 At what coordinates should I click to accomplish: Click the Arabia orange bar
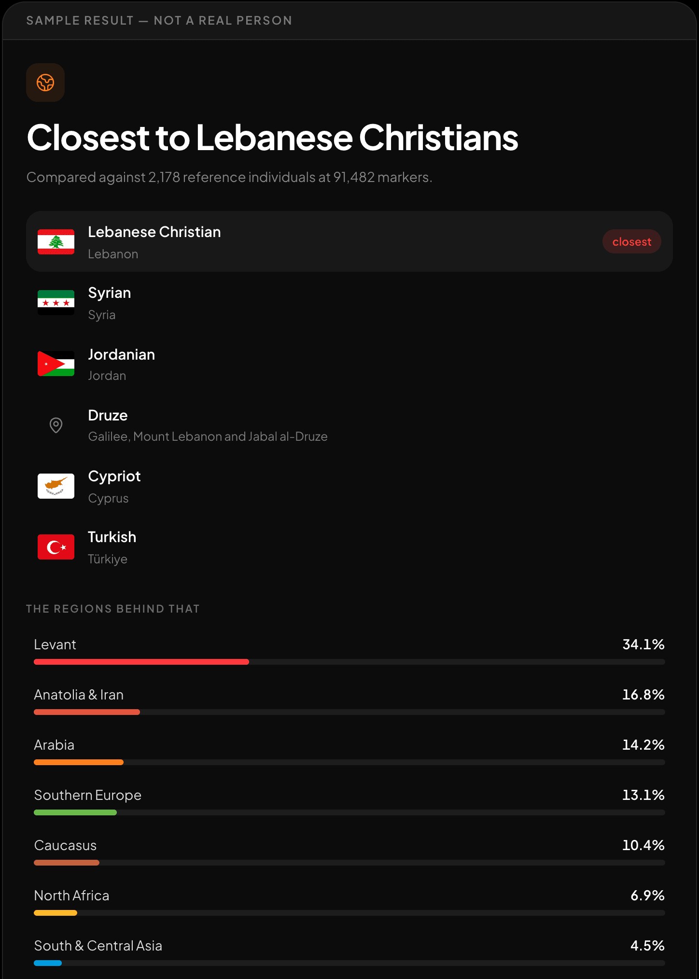[x=79, y=762]
